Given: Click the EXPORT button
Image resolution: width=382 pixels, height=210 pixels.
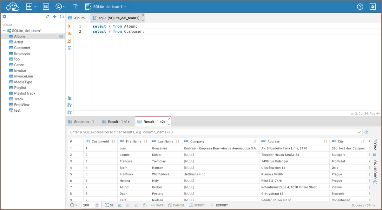Looking at the screenshot, I should (219, 205).
